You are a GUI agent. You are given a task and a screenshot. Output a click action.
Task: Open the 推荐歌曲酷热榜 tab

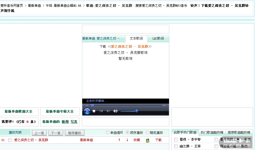239,132
